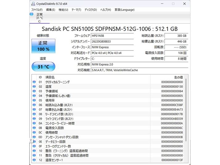
Task: Select the リードコマンド数 (ホスト) attribute name
Action: [x=59, y=114]
